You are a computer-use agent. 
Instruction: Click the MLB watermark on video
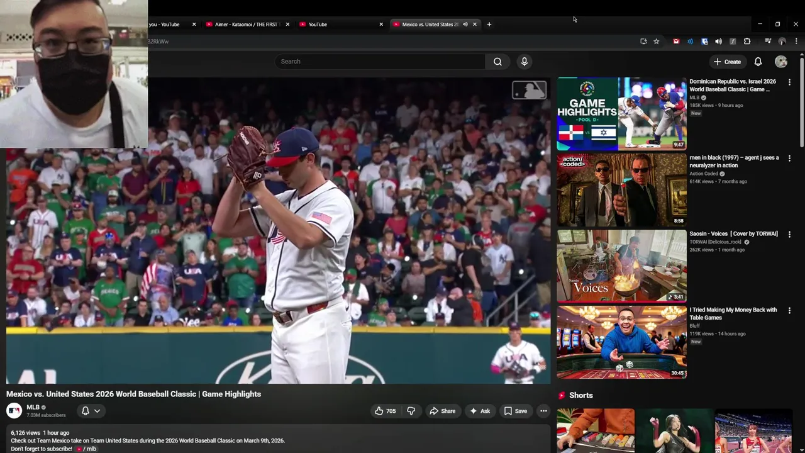529,91
